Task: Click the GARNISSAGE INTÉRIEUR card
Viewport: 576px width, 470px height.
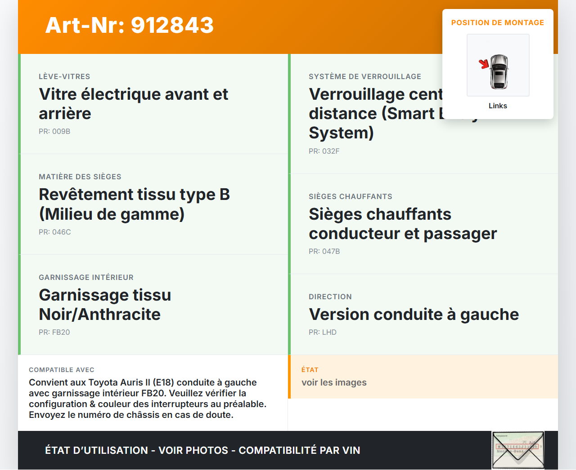Action: tap(153, 304)
